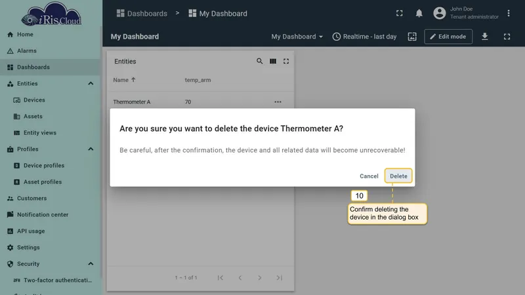The image size is (525, 295).
Task: Cancel the delete confirmation dialog
Action: pyautogui.click(x=369, y=176)
